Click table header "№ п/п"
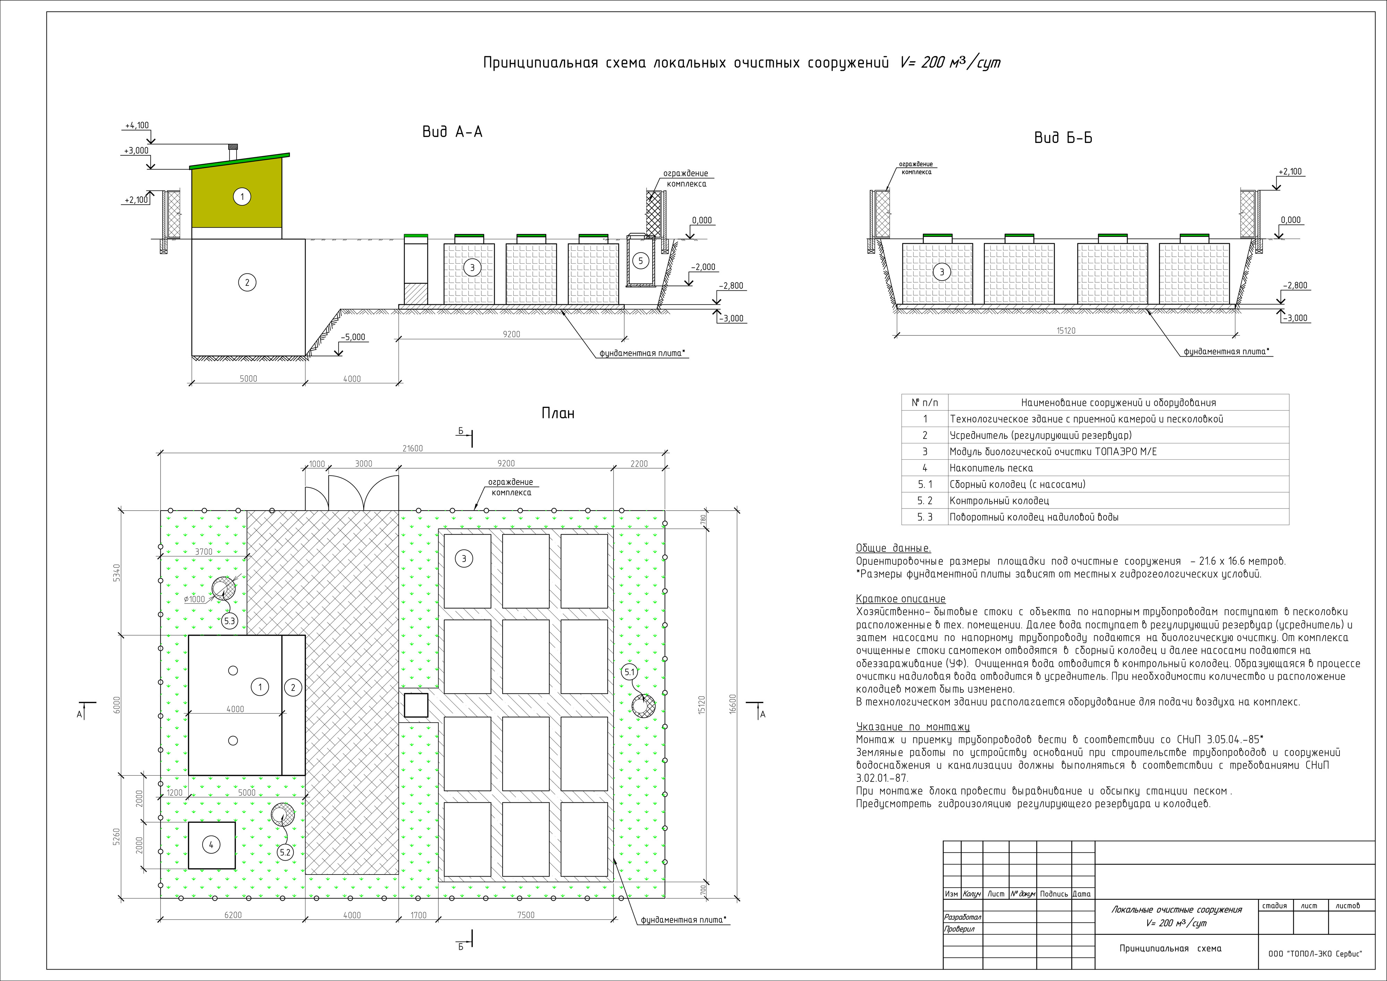 925,403
